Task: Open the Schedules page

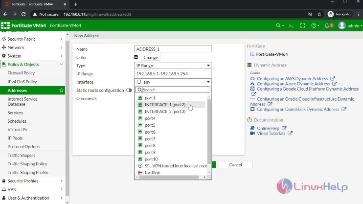Action: 17,121
